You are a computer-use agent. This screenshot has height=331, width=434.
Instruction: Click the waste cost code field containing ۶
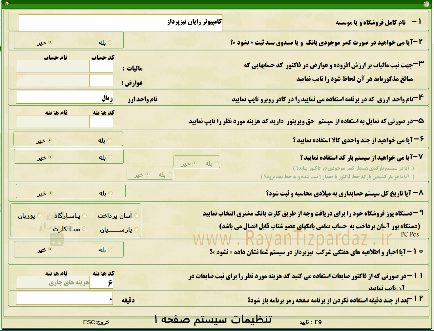pos(101,282)
